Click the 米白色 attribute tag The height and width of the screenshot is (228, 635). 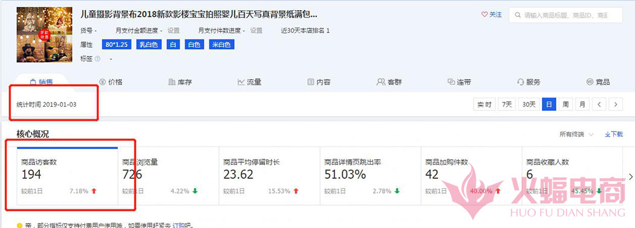click(222, 45)
